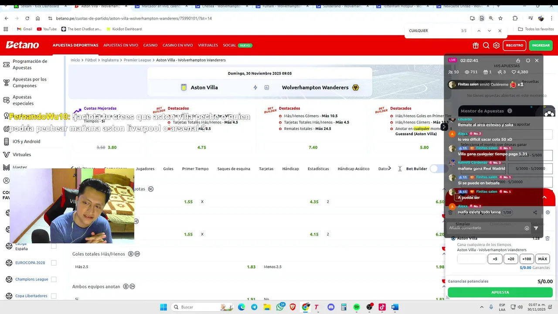Go to CASINO section

pyautogui.click(x=150, y=45)
